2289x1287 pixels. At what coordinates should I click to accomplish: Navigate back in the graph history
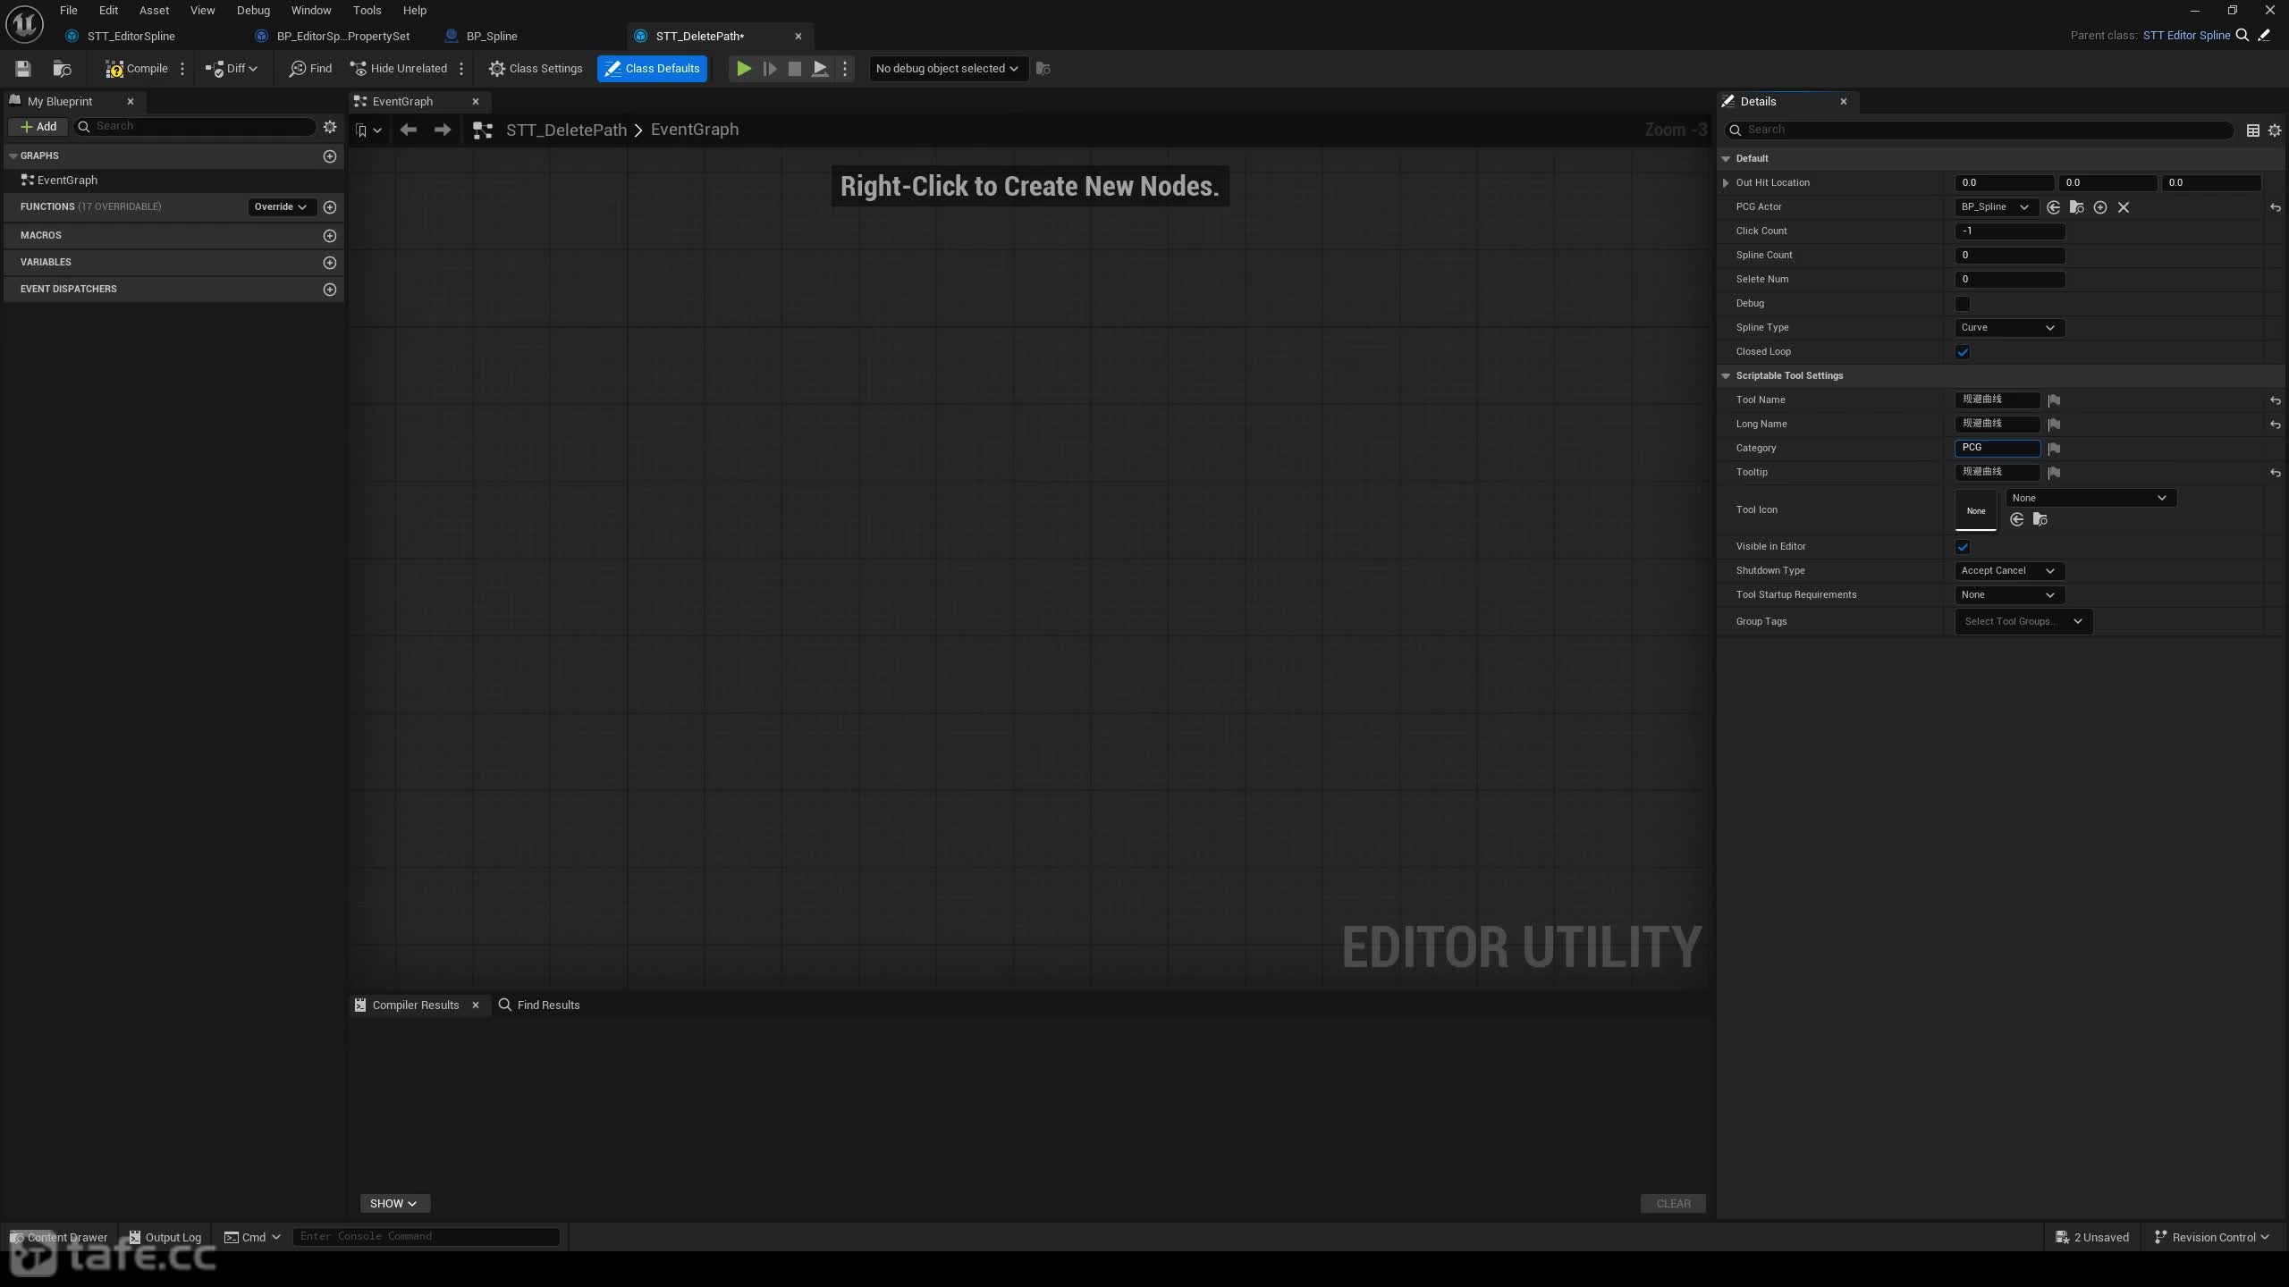coord(409,130)
